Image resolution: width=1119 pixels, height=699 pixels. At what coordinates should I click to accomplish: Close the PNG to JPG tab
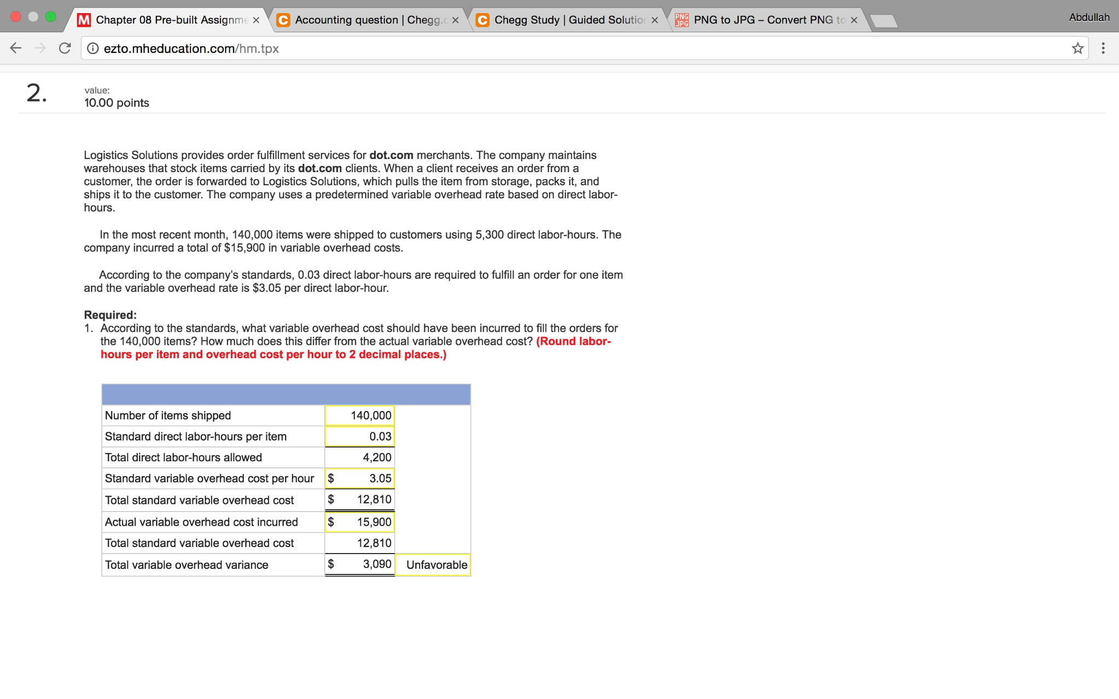pyautogui.click(x=854, y=20)
